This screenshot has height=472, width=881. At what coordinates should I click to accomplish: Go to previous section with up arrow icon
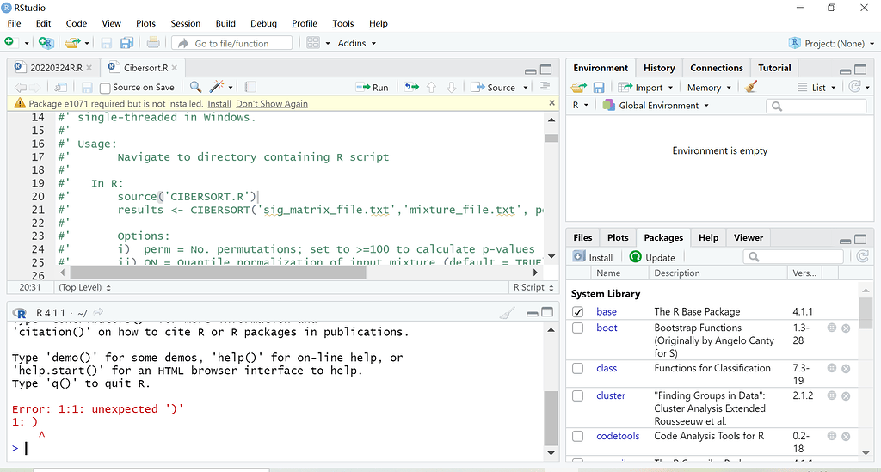[x=432, y=87]
